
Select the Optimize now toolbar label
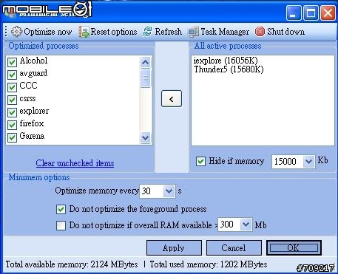tap(48, 32)
